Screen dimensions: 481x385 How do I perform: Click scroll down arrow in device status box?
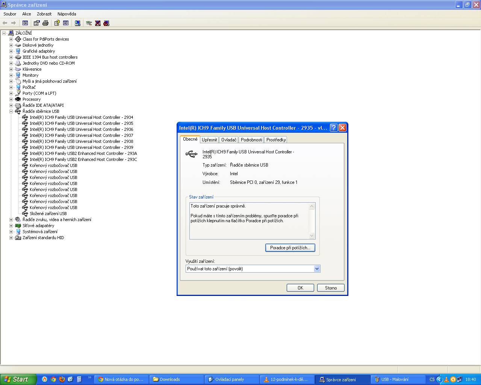pyautogui.click(x=312, y=236)
